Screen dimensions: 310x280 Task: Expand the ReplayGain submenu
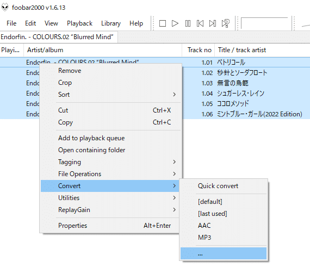click(x=110, y=210)
